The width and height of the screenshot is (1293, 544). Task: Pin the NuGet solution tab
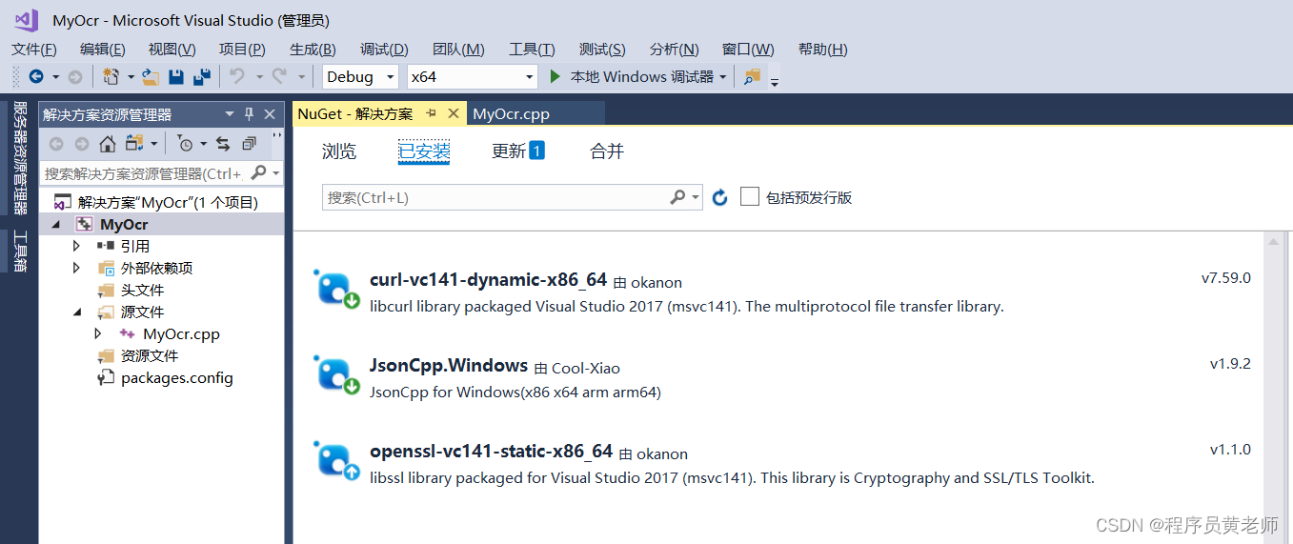pyautogui.click(x=431, y=113)
